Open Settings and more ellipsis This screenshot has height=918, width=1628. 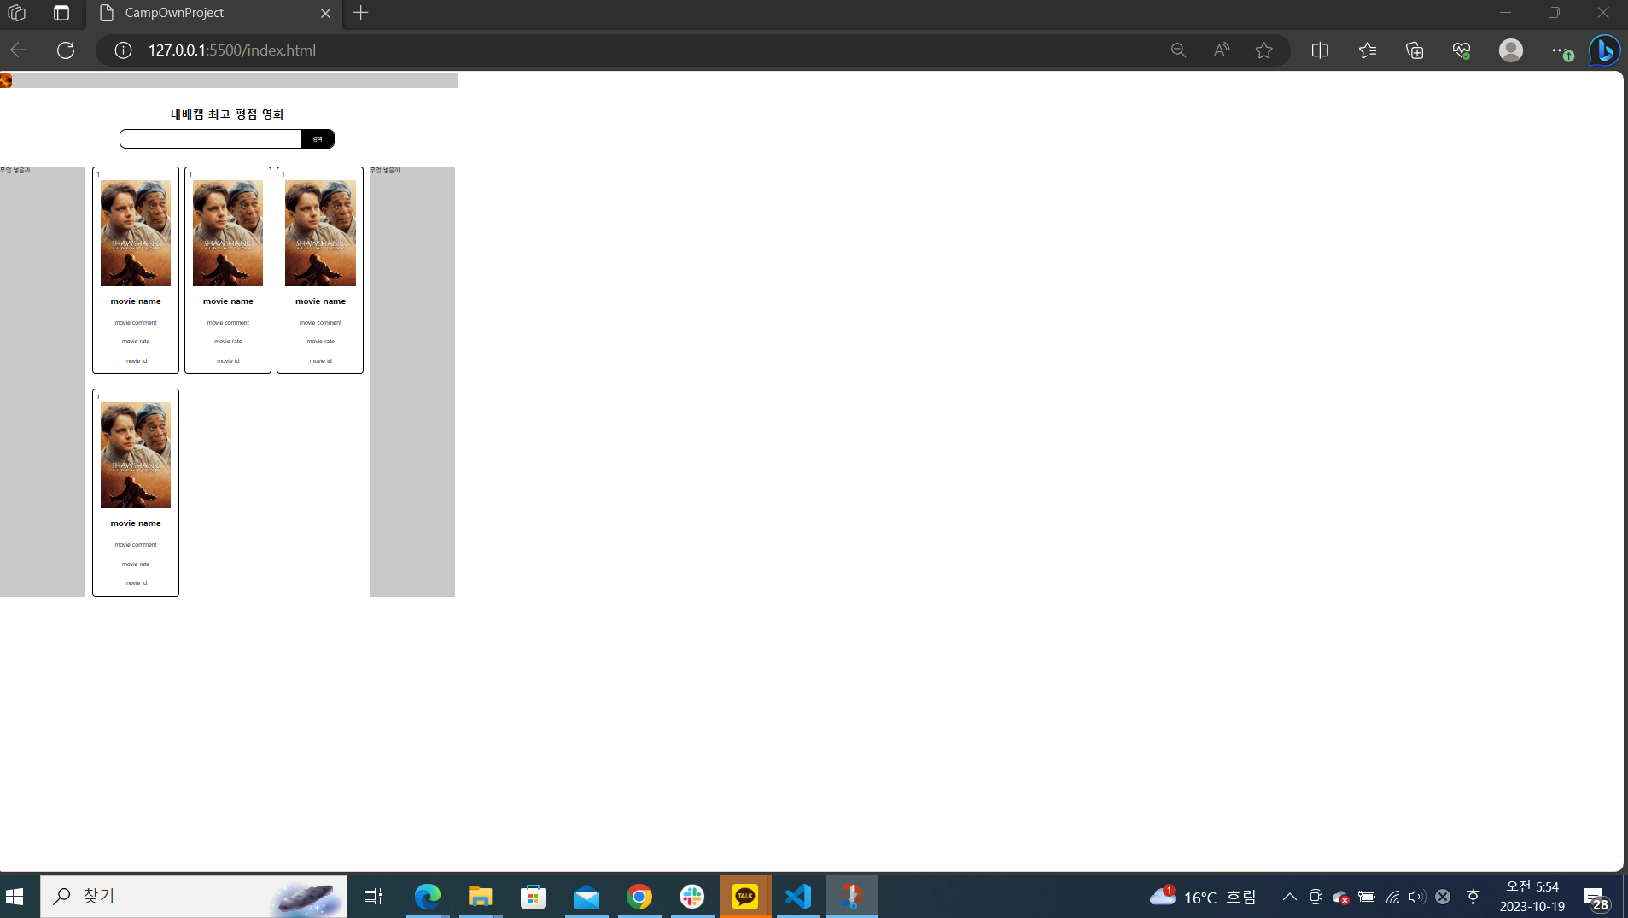[x=1560, y=50]
